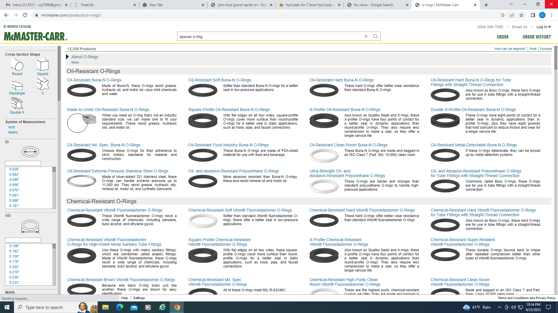
Task: Click the McMaster-Carr logo
Action: click(x=35, y=37)
